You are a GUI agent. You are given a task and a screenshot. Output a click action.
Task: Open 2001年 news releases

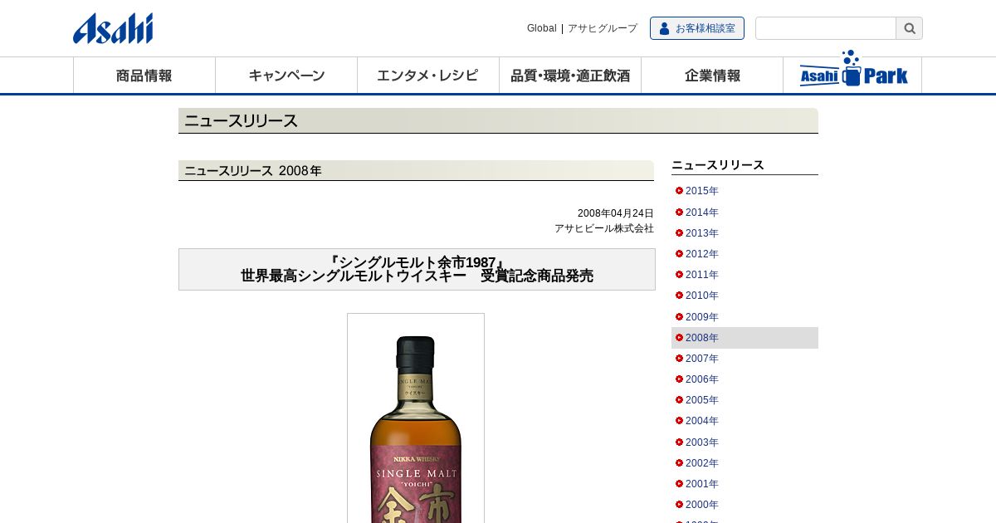click(702, 484)
